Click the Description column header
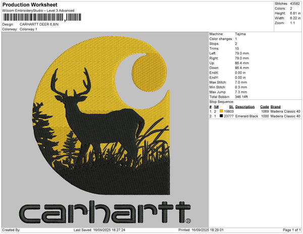The height and width of the screenshot is (234, 303). 245,106
